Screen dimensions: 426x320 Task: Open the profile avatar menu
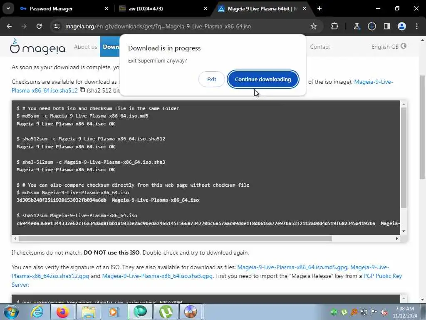(x=401, y=26)
